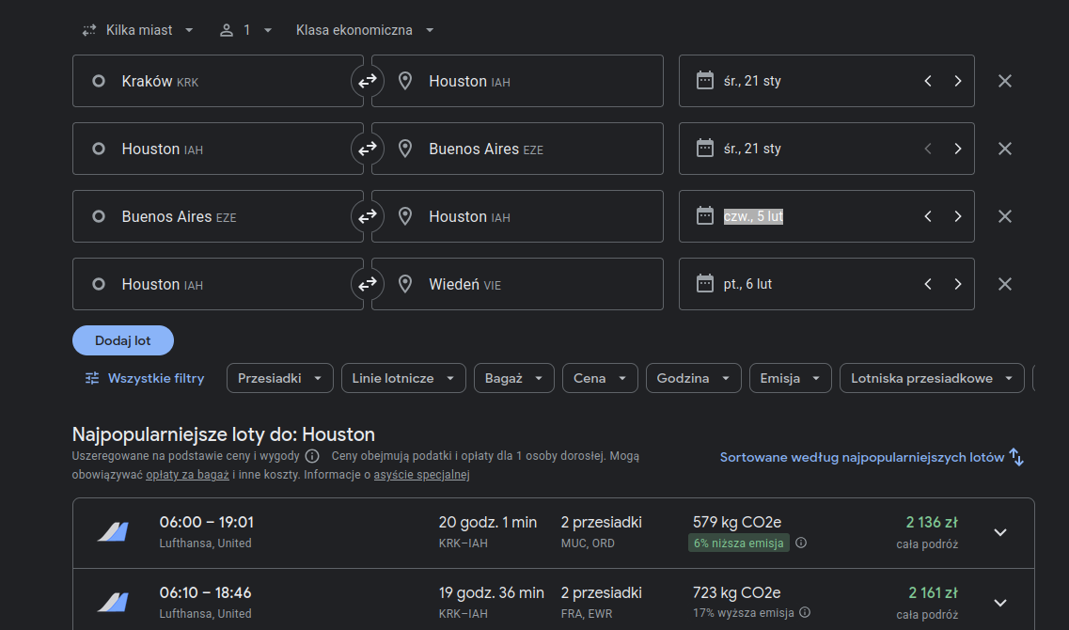The width and height of the screenshot is (1069, 630).
Task: Expand the 06:00 – 19:01 flight details
Action: (1000, 532)
